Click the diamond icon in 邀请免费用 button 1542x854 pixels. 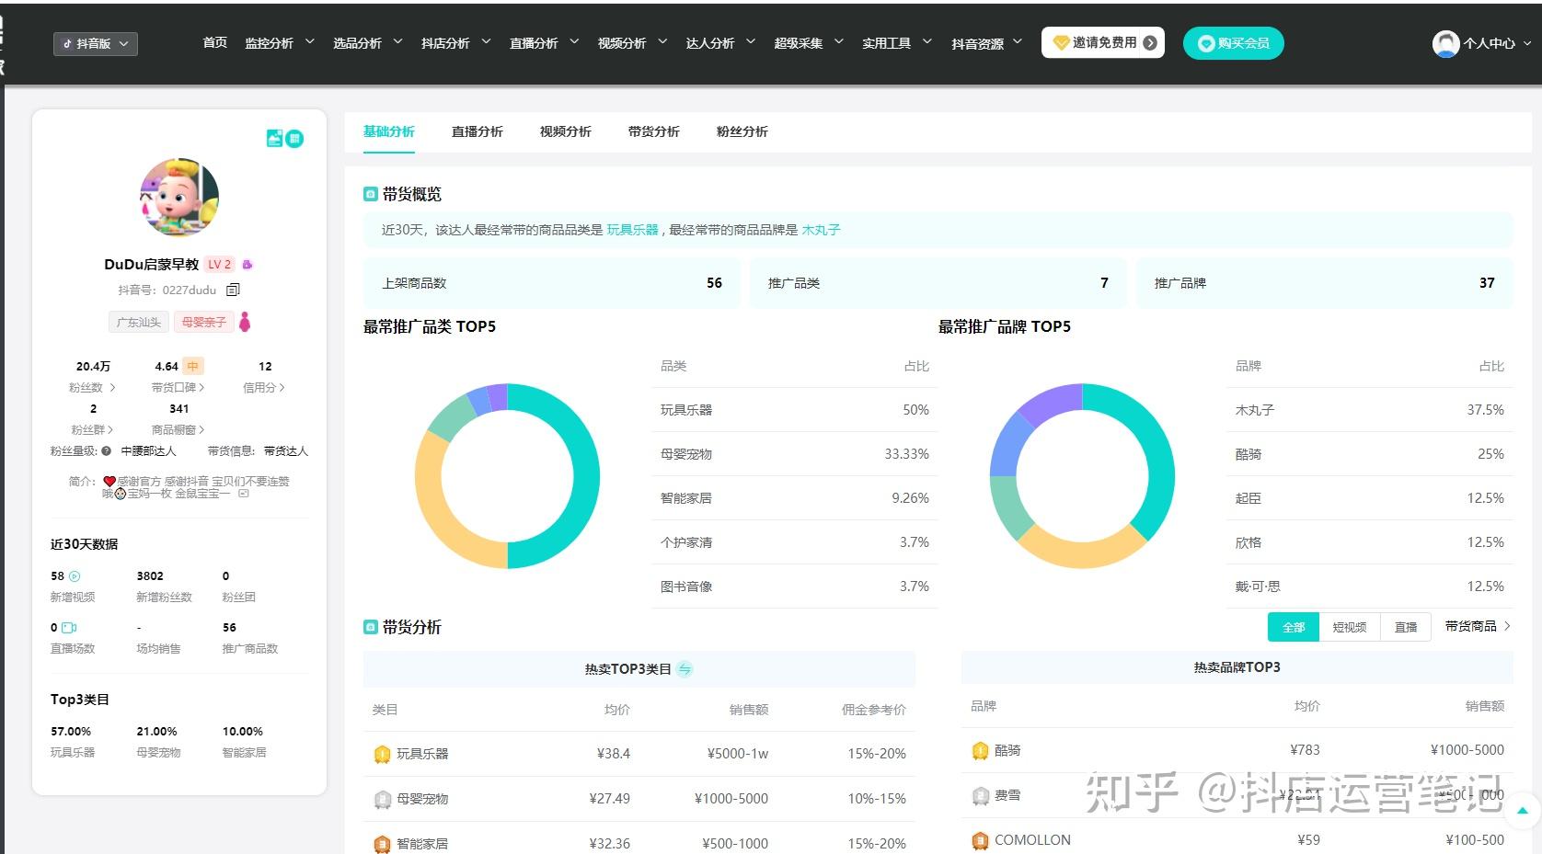pos(1061,42)
